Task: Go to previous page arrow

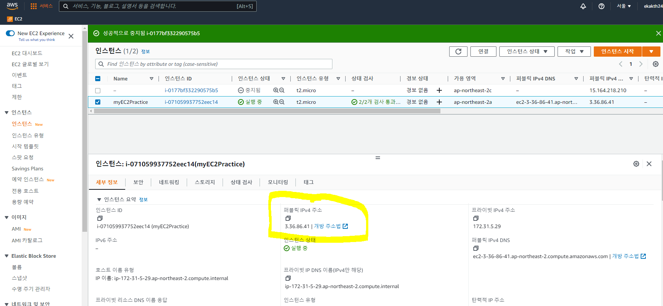Action: pyautogui.click(x=621, y=64)
